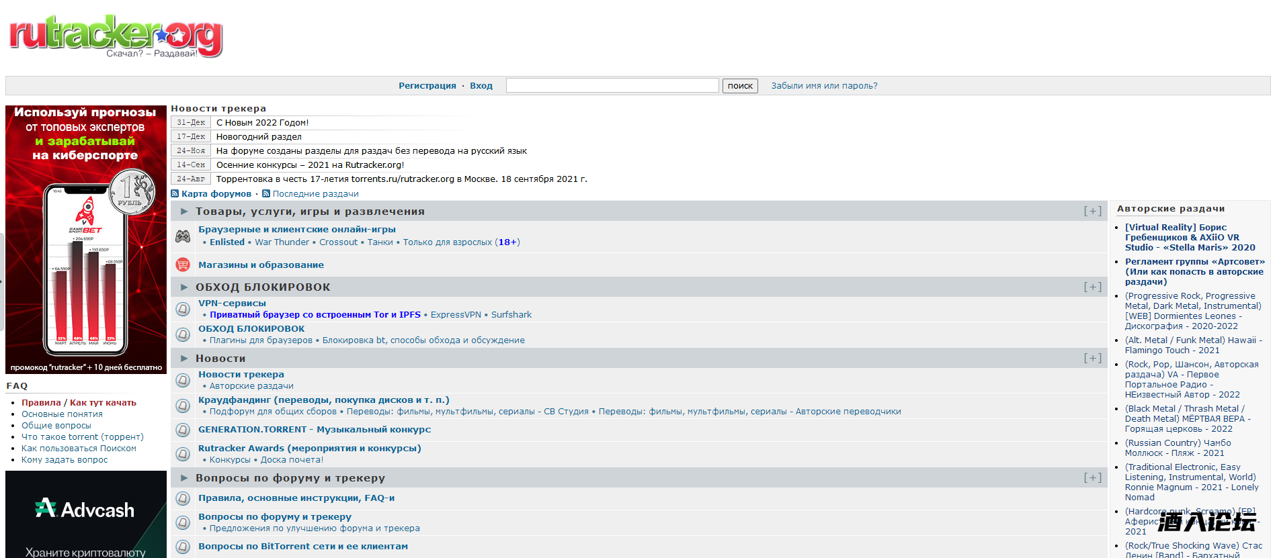Click the forum icon beside Новости трекера

click(x=183, y=380)
